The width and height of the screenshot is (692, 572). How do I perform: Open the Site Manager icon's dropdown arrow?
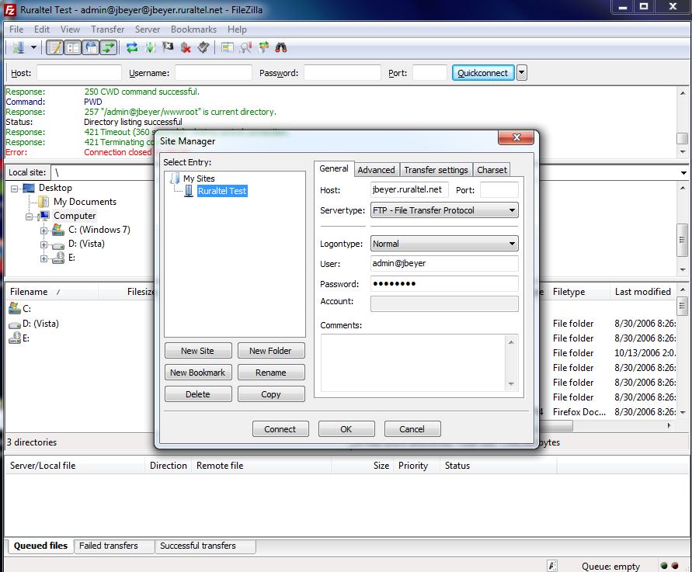click(33, 47)
